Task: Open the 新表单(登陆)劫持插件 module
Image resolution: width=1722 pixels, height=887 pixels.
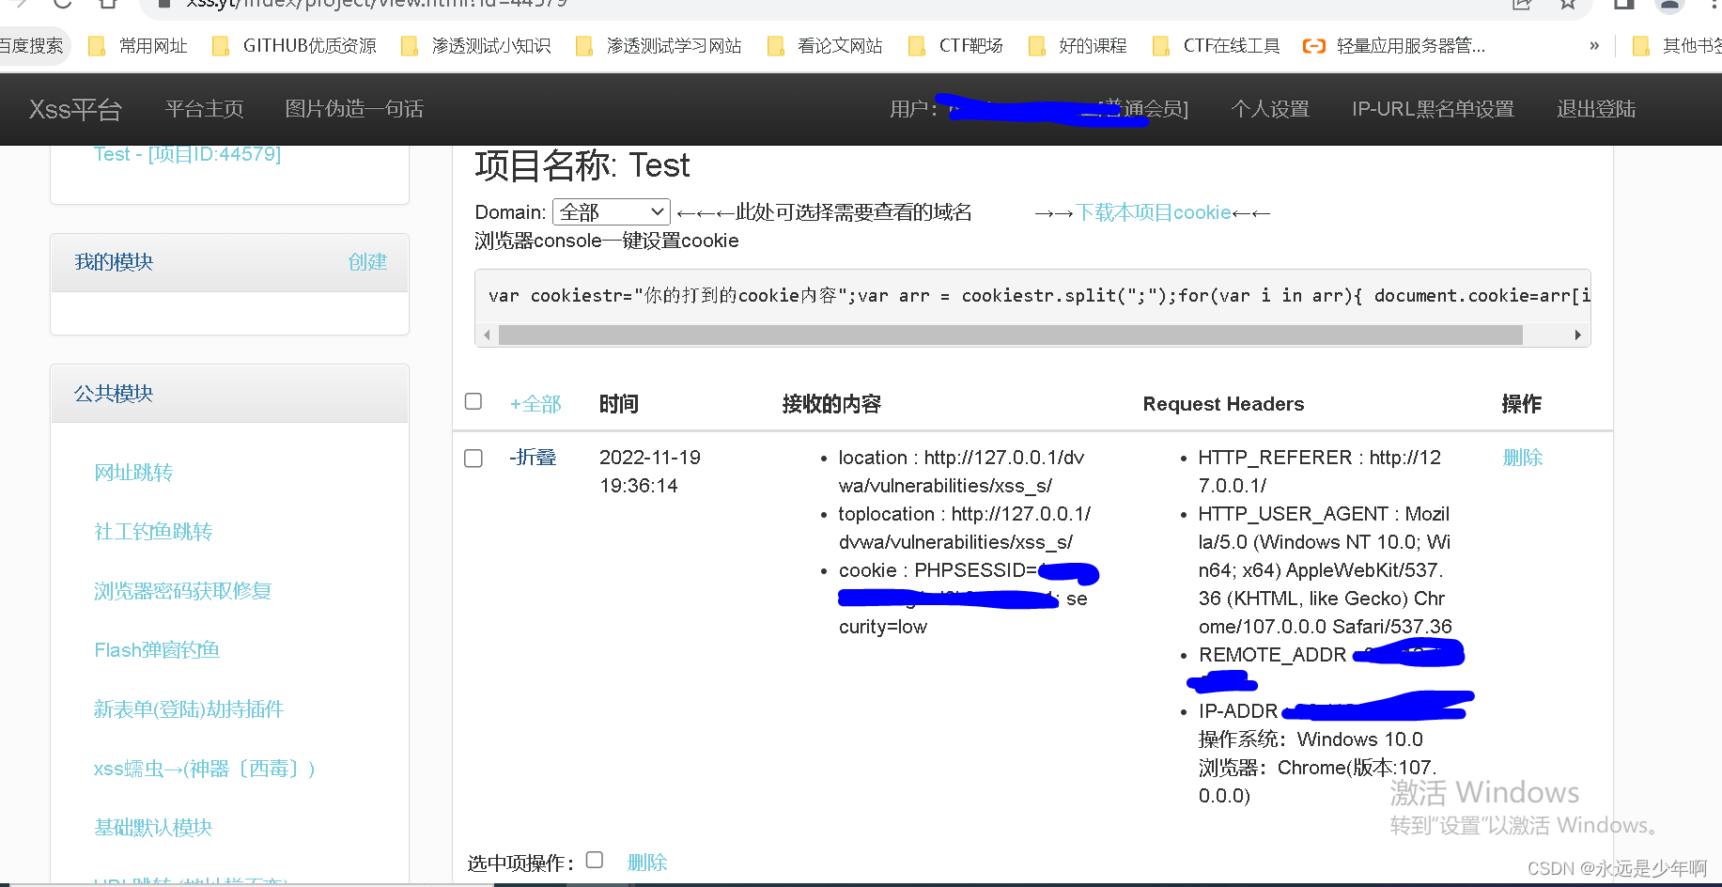Action: (x=189, y=709)
